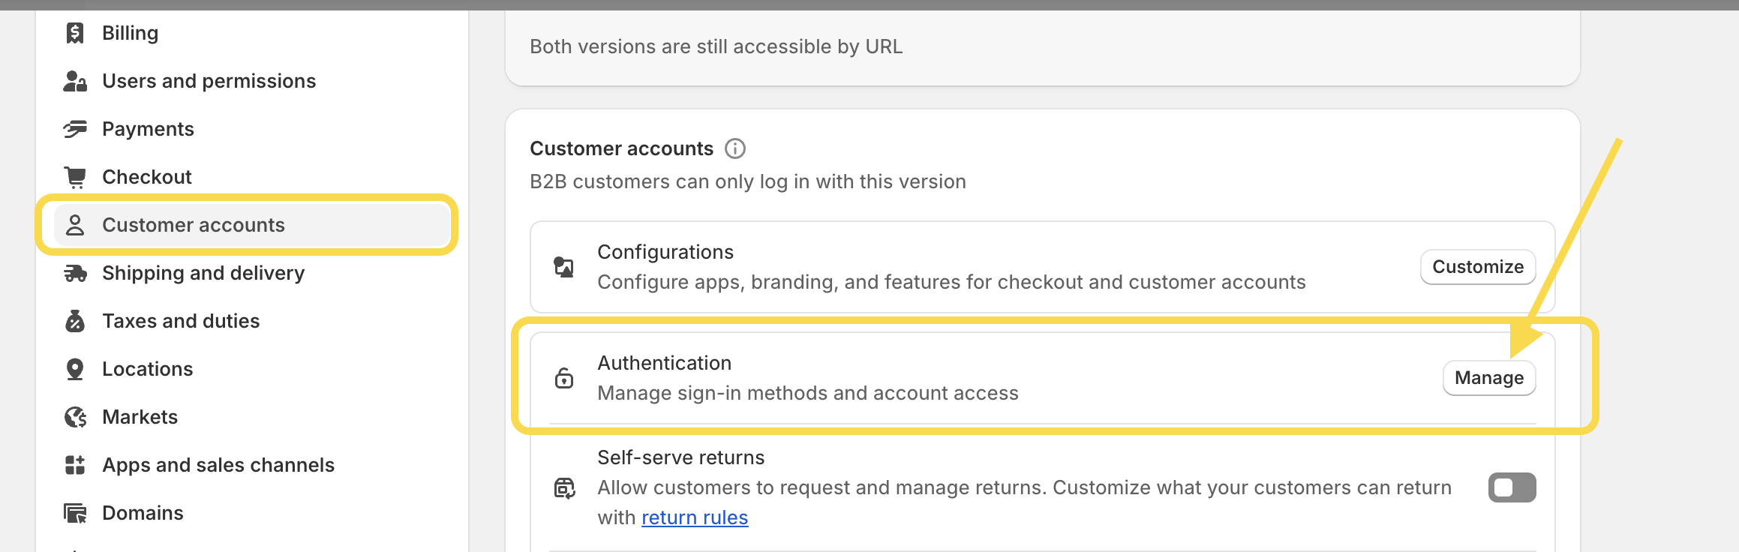Click 'Manage sign-in methods and account access'
1739x552 pixels.
808,393
